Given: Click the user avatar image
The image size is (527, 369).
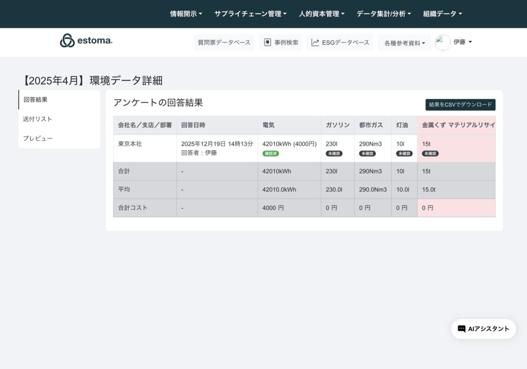Looking at the screenshot, I should (443, 43).
